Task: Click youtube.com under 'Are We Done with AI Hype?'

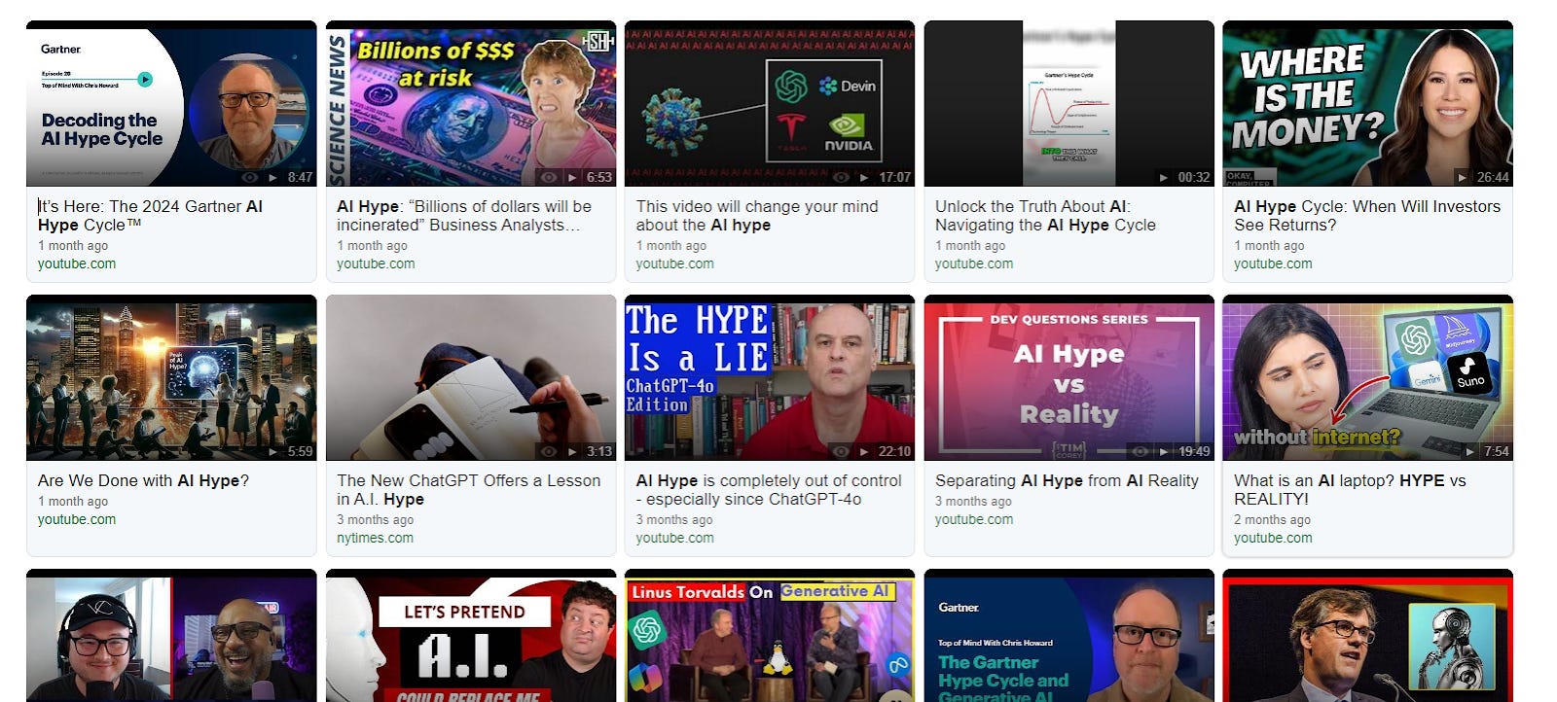Action: click(x=77, y=519)
